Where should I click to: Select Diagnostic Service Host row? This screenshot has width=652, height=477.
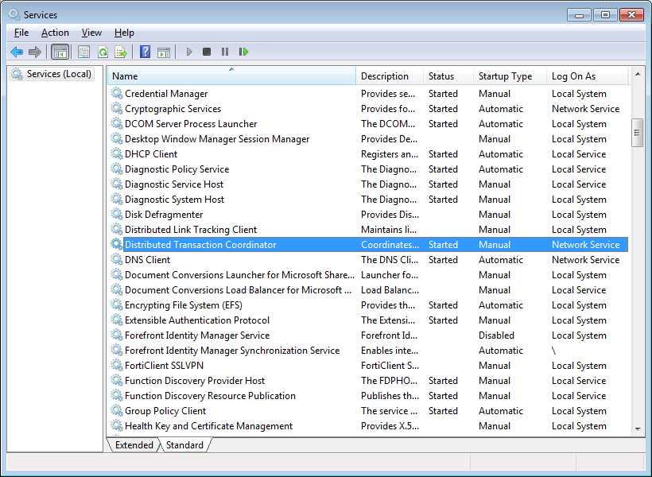click(368, 184)
